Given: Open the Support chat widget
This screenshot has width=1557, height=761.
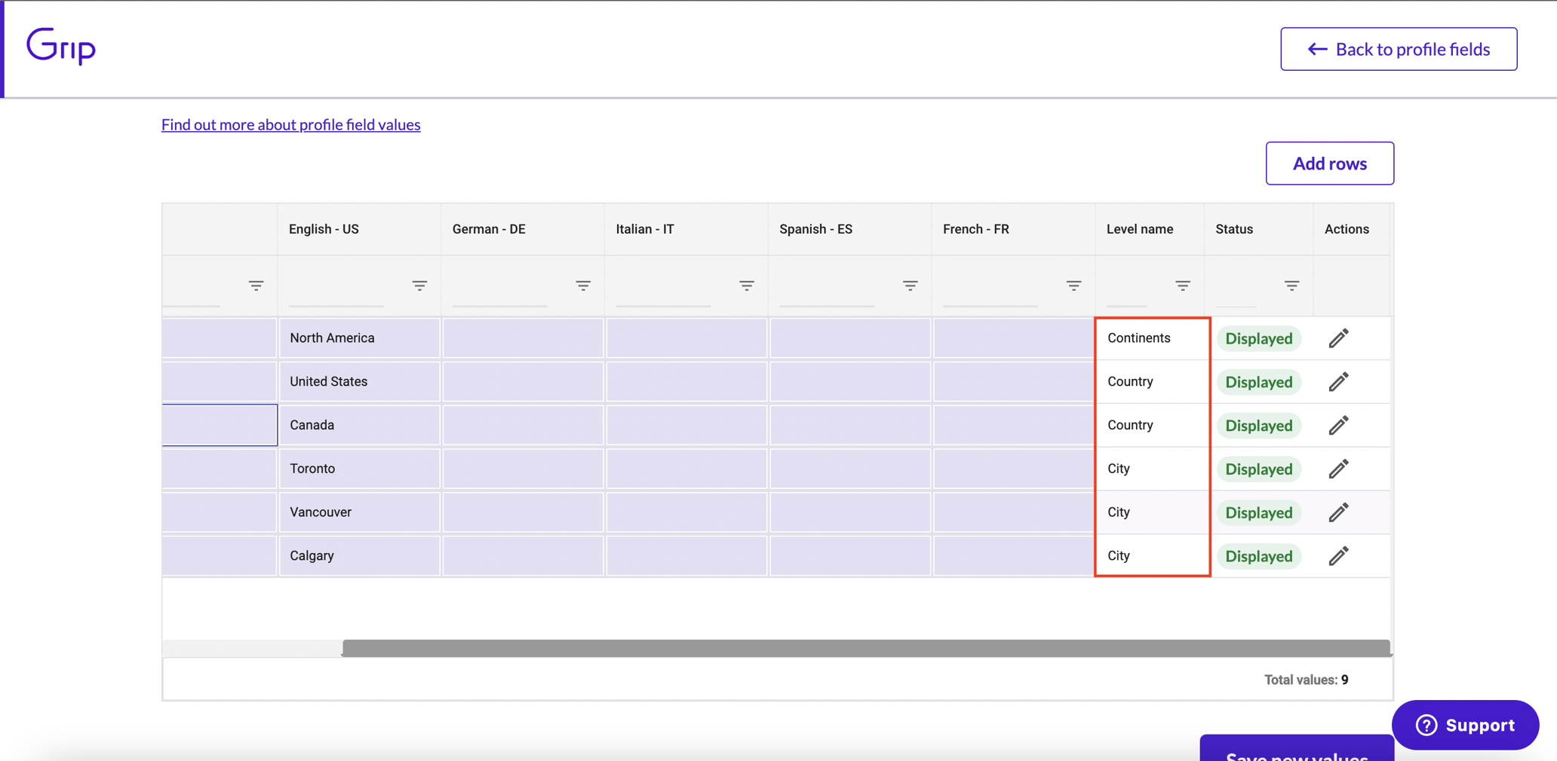Looking at the screenshot, I should (x=1465, y=725).
